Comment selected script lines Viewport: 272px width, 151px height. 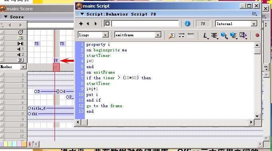pos(181,35)
